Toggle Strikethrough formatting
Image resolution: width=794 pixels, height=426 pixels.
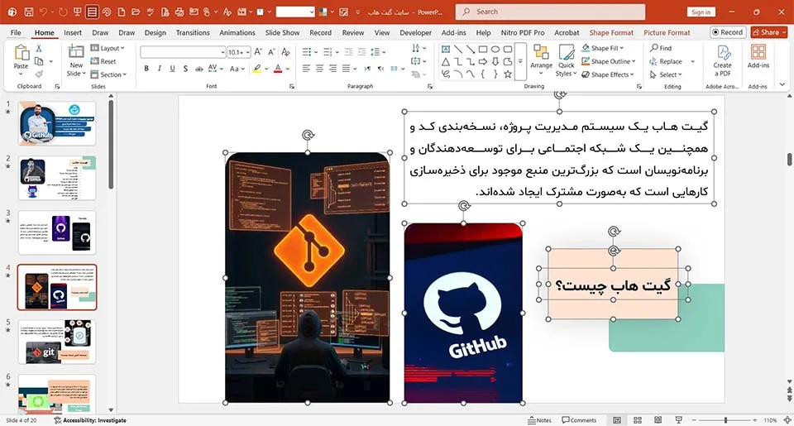click(x=199, y=69)
